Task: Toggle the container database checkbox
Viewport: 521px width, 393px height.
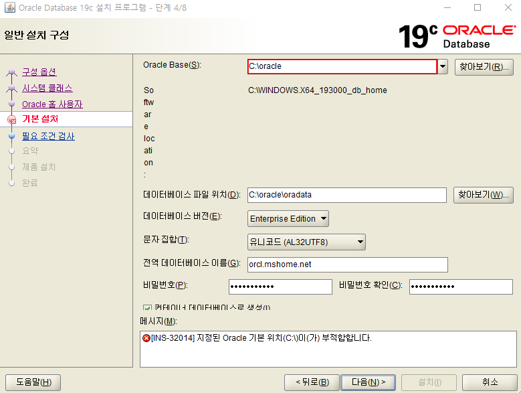Action: pyautogui.click(x=147, y=307)
